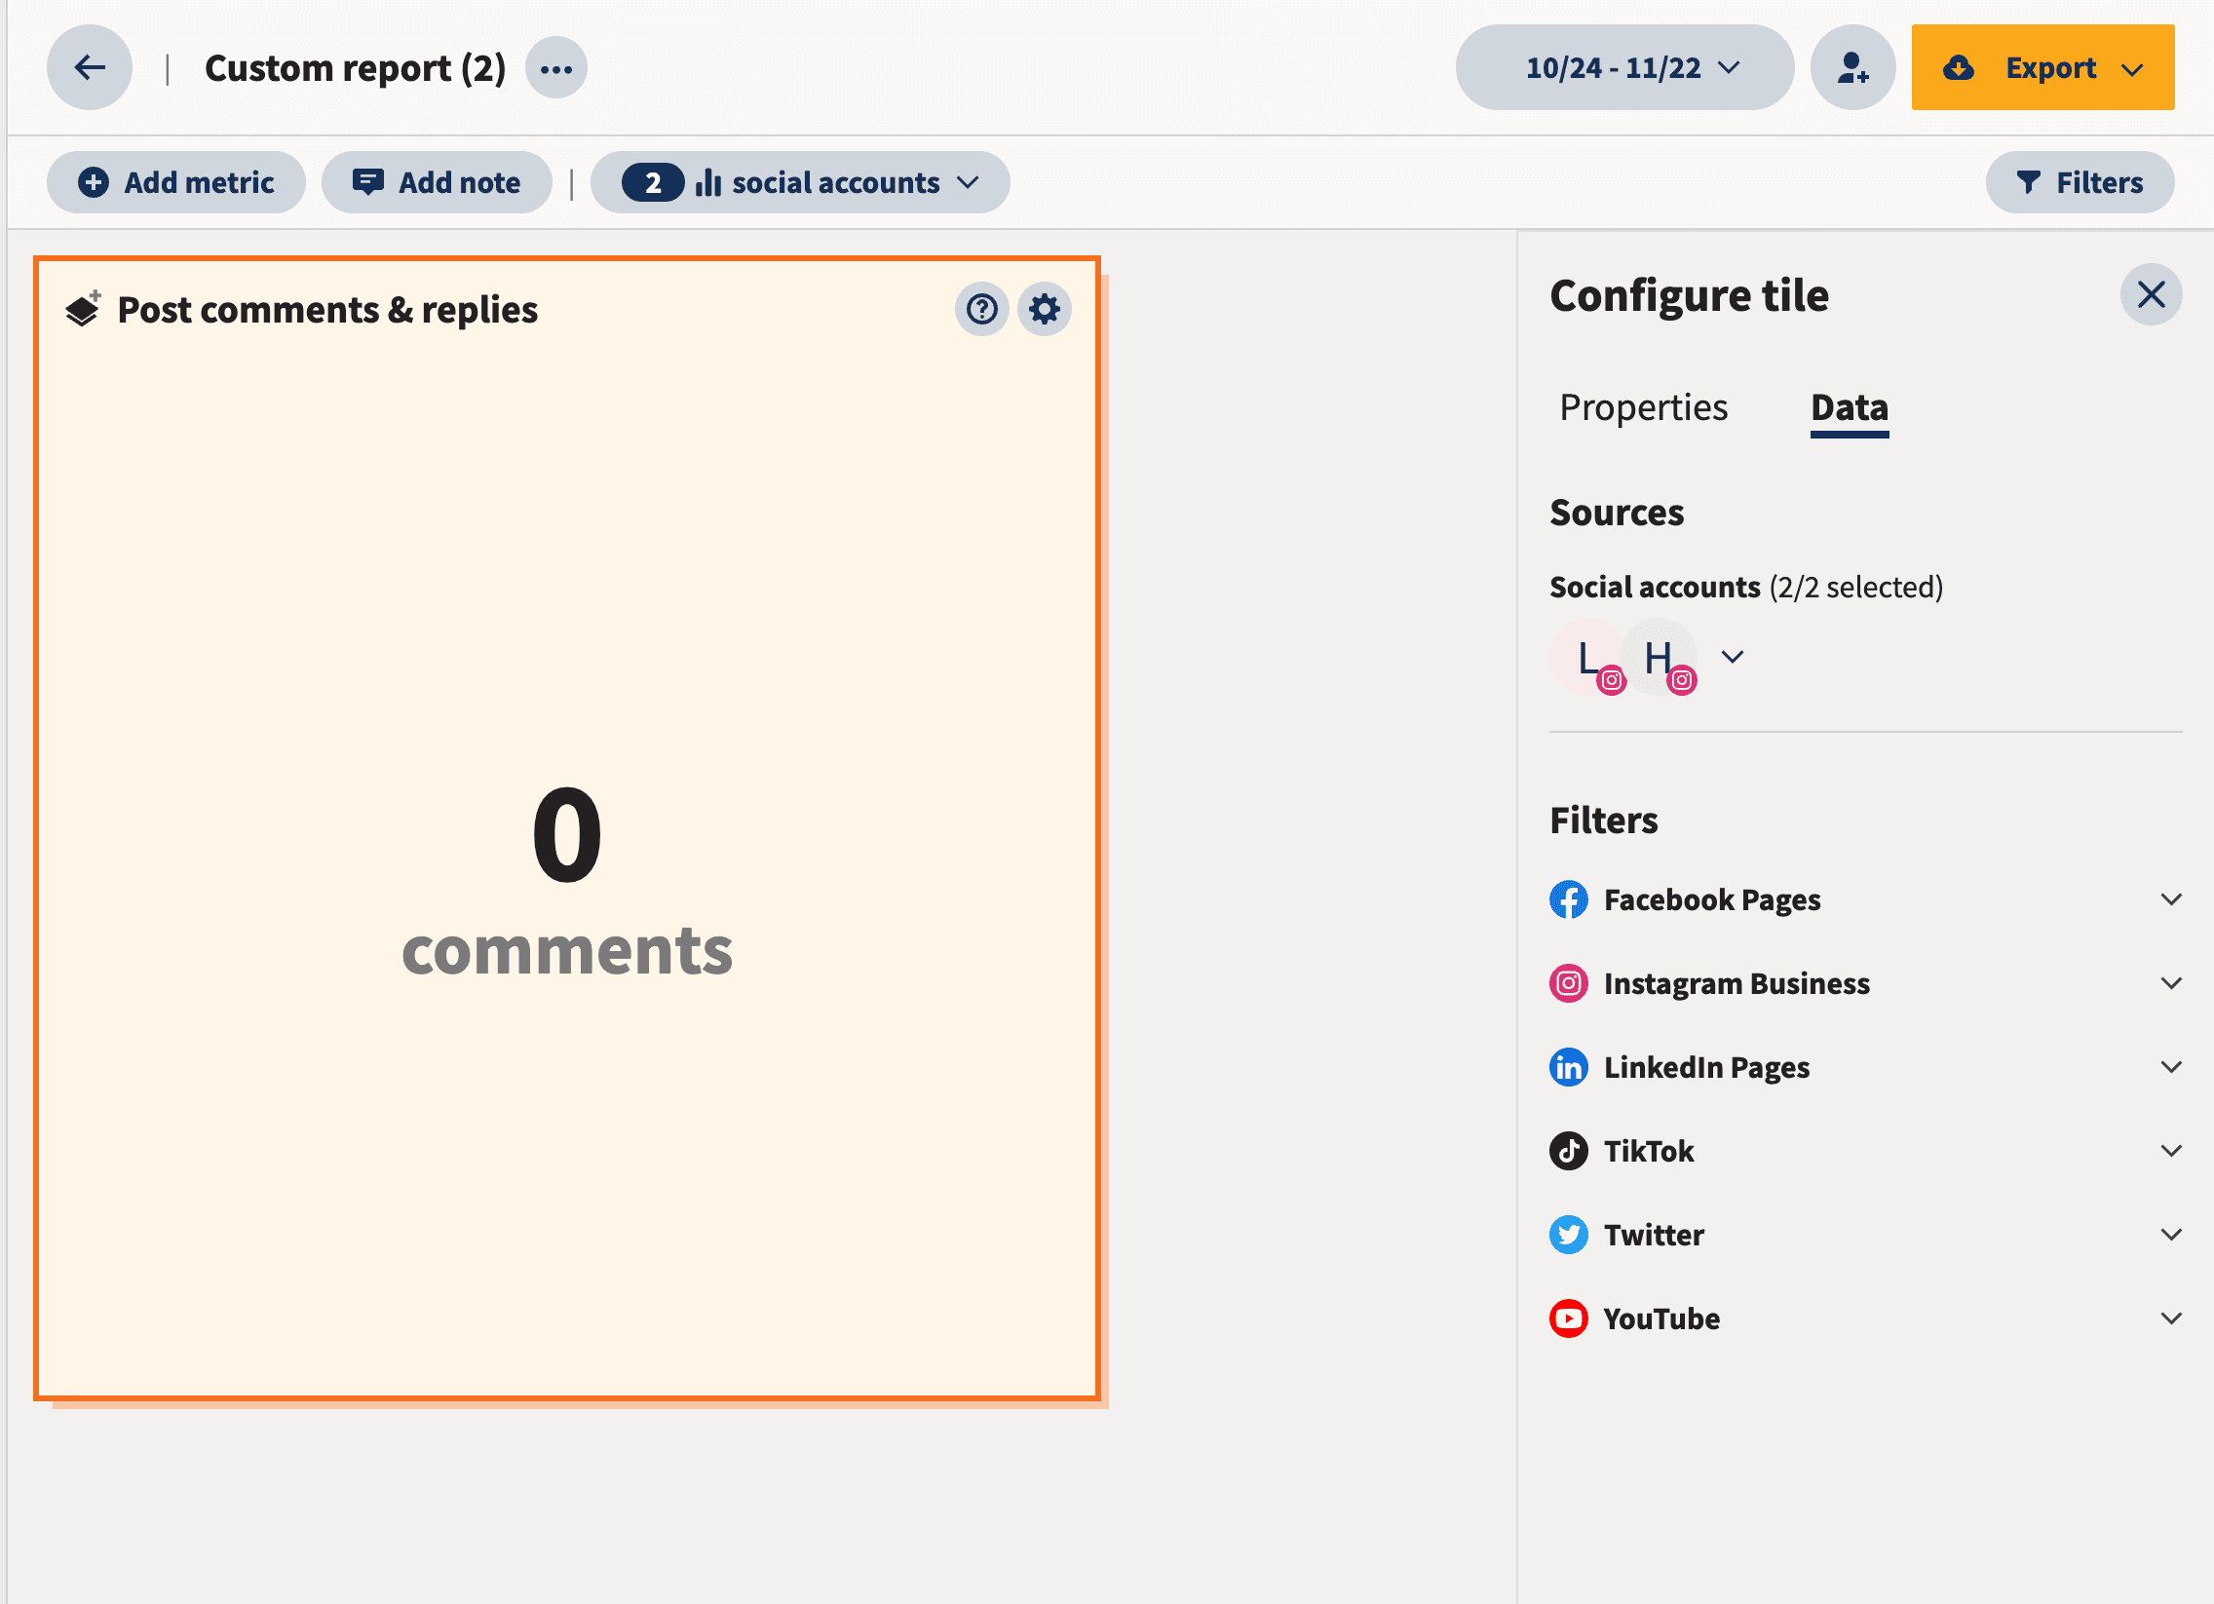Click the L Instagram account avatar
This screenshot has width=2214, height=1604.
pyautogui.click(x=1589, y=658)
